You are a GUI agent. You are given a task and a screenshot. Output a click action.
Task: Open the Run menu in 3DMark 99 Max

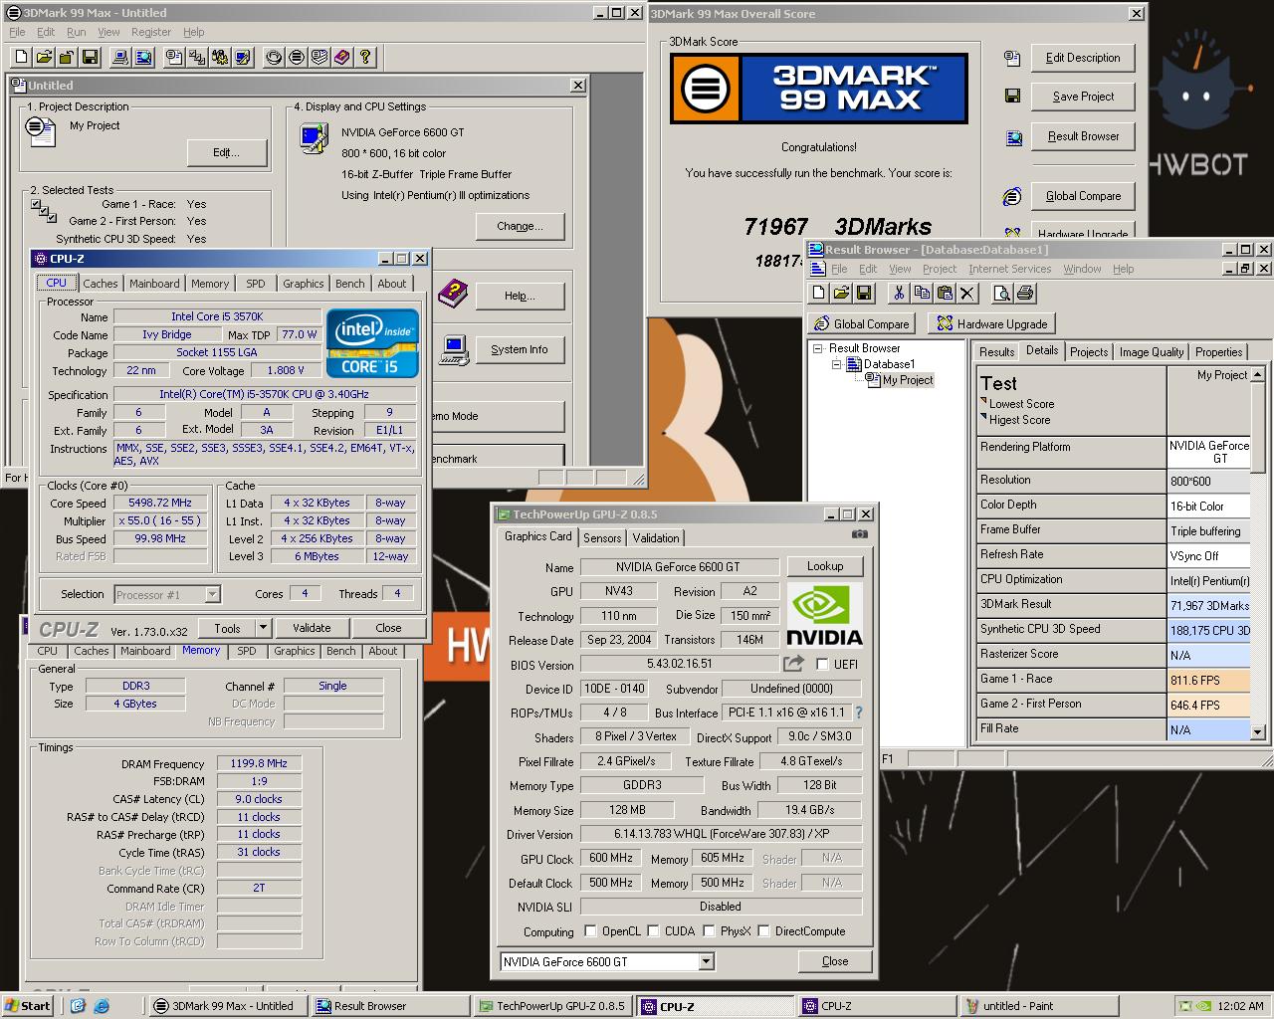click(76, 32)
